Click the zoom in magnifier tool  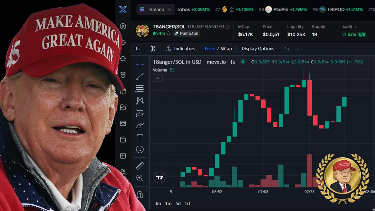pyautogui.click(x=140, y=178)
